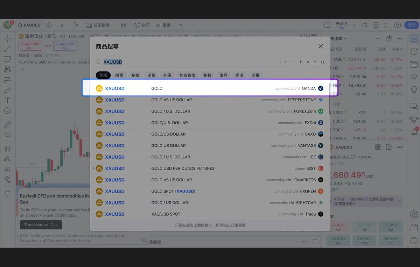Hide all drawings with the eye icon
Viewport: 420px width, 267px height.
pyautogui.click(x=7, y=180)
